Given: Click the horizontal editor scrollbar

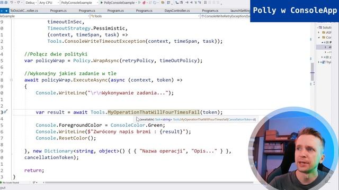Looking at the screenshot, I should click(149, 183).
